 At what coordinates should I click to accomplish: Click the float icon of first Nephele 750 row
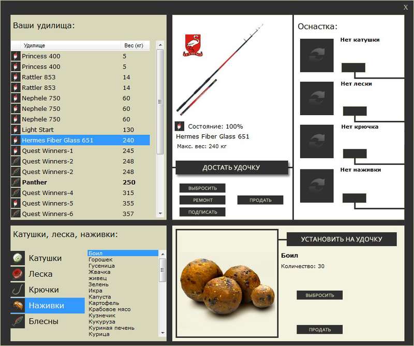click(x=16, y=98)
